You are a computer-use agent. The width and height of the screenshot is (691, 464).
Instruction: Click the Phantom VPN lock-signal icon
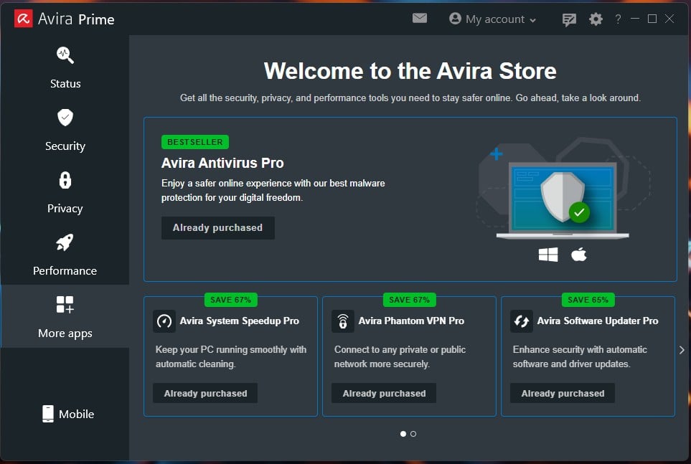tap(343, 321)
